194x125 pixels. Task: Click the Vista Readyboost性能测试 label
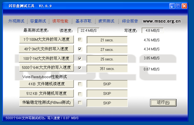click(44, 77)
